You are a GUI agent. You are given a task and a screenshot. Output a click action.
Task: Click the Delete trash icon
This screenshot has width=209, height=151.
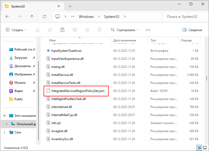(100, 30)
